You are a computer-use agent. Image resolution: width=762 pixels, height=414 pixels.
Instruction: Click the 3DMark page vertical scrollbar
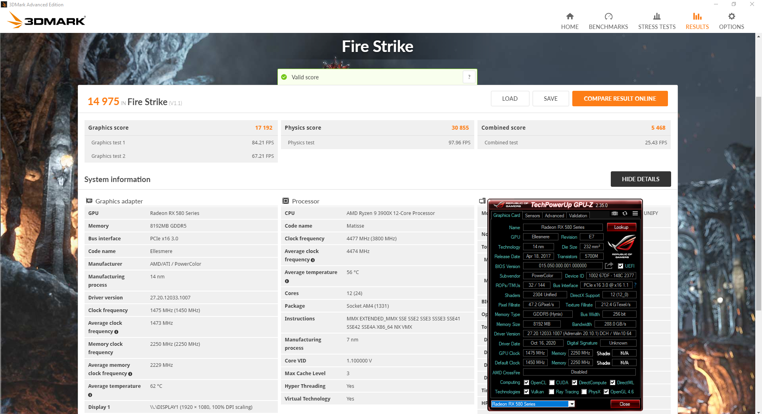(x=758, y=203)
